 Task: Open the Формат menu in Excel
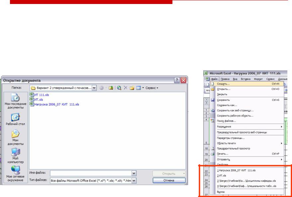click(258, 79)
